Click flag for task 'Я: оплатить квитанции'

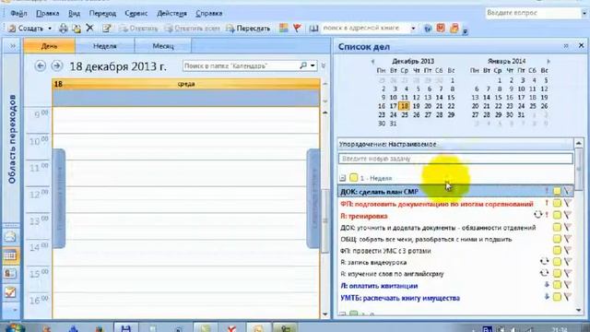click(x=568, y=285)
